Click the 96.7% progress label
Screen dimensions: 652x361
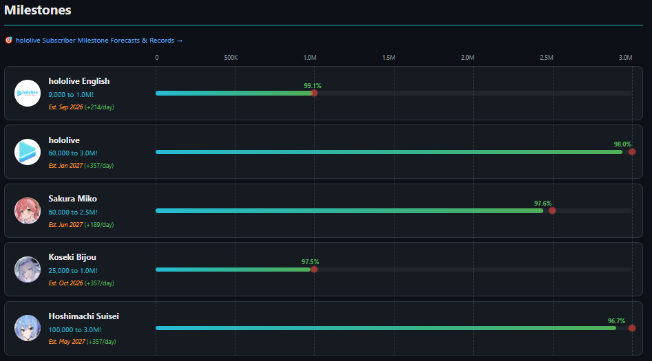(x=616, y=321)
